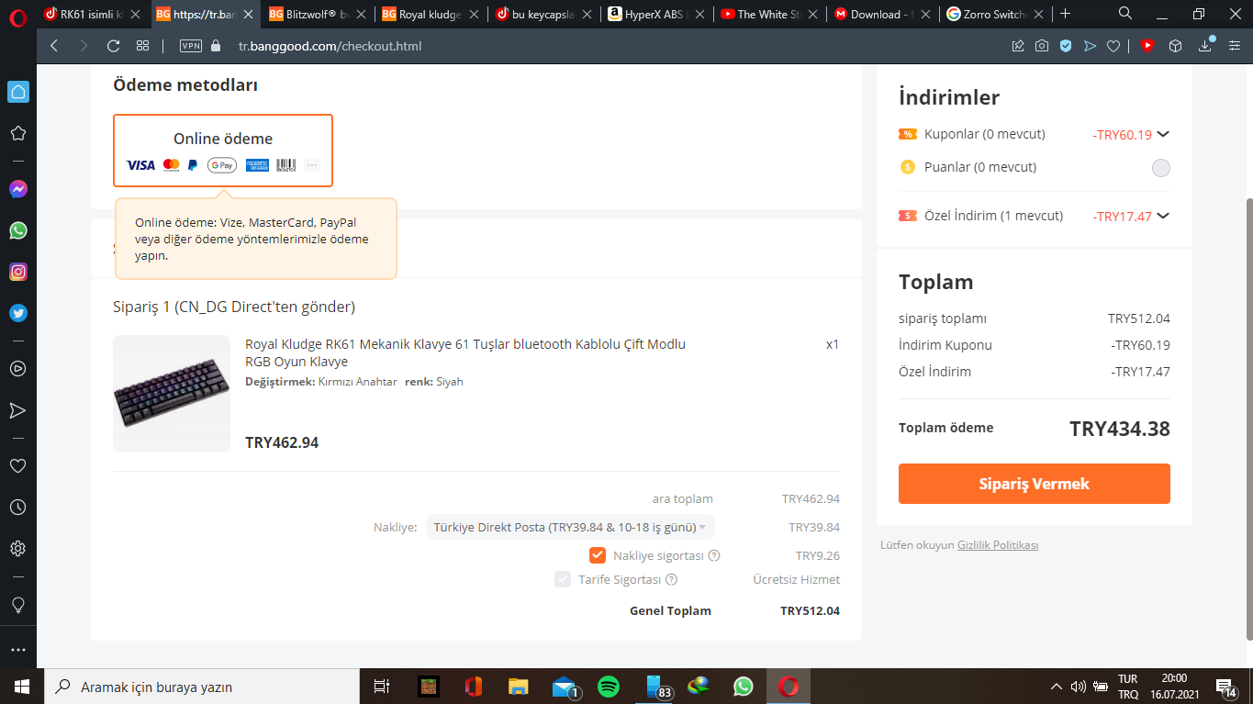Switch to the HyperX ABS Amazon tab

tap(655, 15)
